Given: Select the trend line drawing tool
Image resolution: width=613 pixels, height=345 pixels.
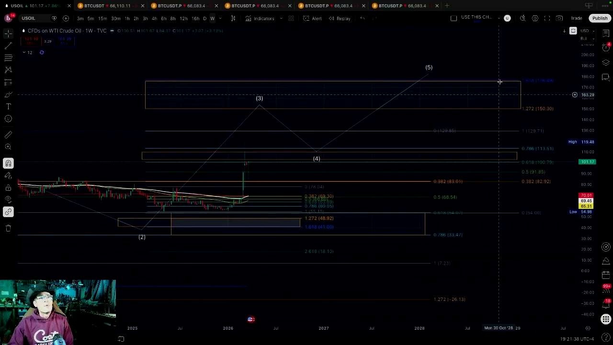Looking at the screenshot, I should 8,46.
